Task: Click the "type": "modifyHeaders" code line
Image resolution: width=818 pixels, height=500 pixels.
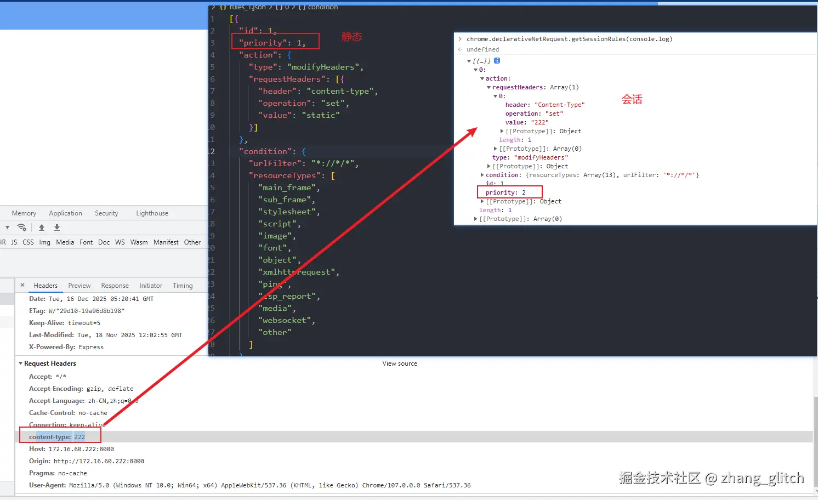Action: coord(306,67)
